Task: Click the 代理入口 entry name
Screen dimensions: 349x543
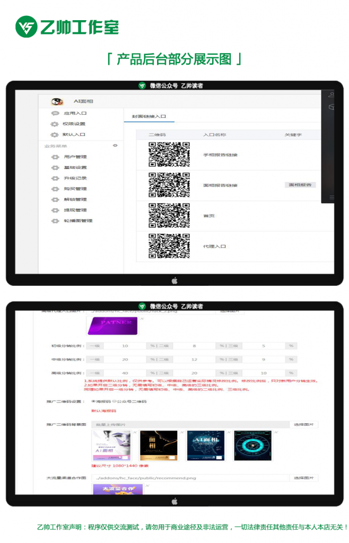Action: (x=214, y=246)
